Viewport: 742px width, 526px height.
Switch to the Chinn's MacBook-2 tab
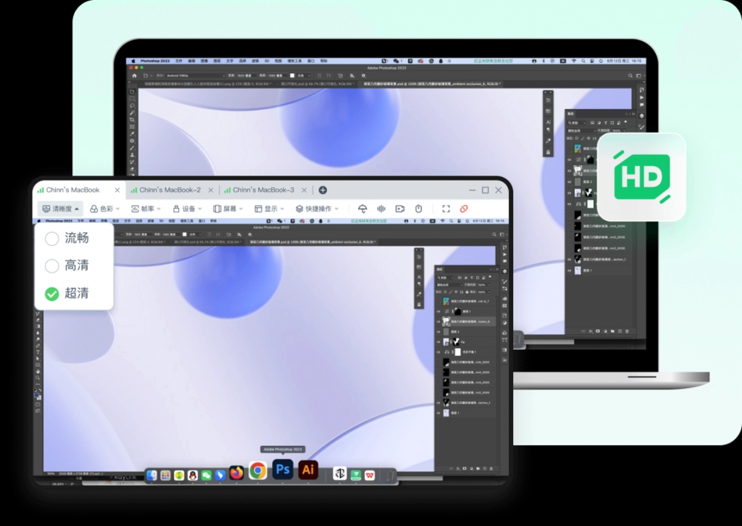coord(170,190)
